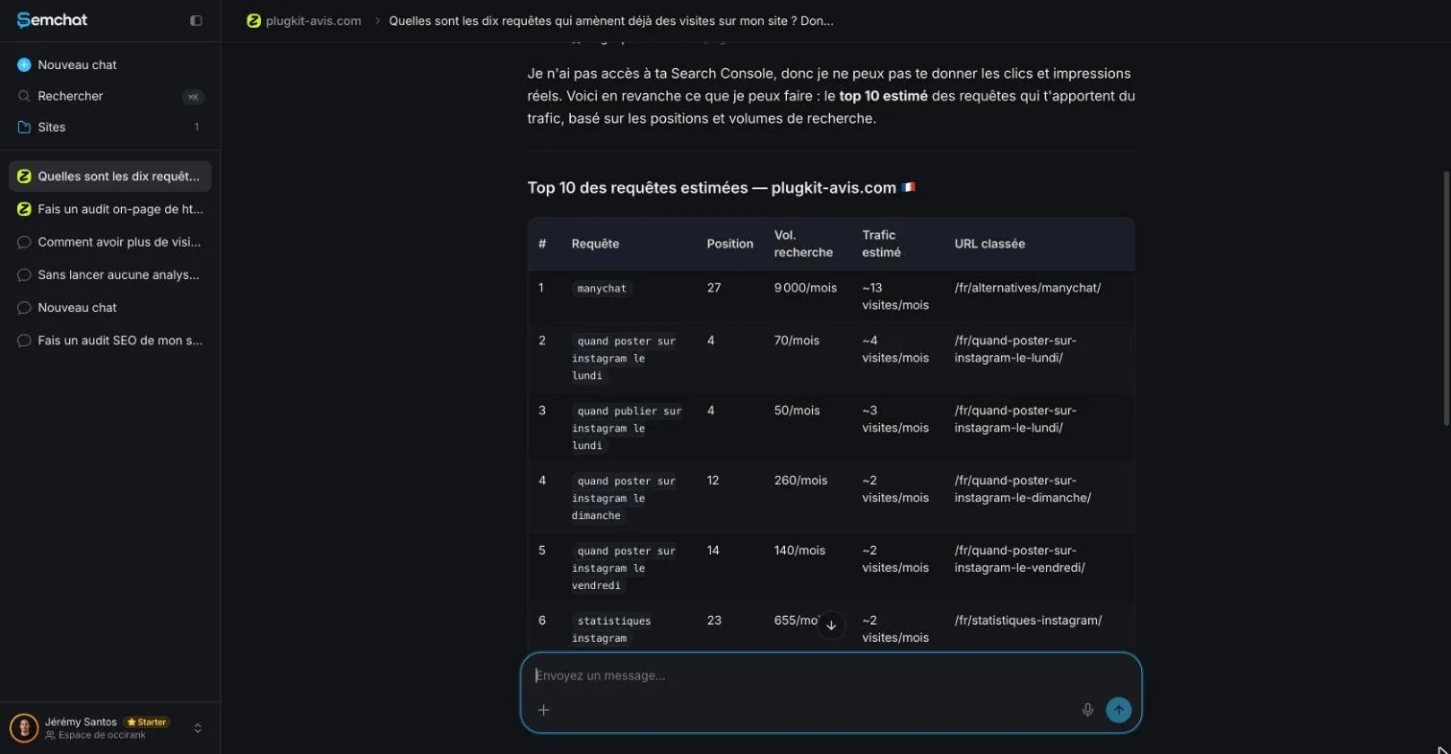Click the 'statistiques instagram' query cell

coord(612,629)
